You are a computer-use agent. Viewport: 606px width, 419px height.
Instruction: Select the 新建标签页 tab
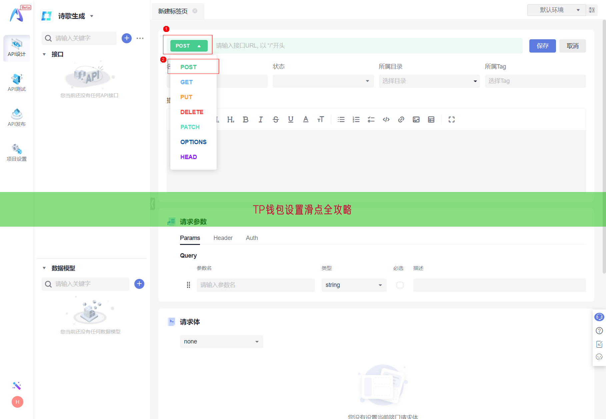173,11
